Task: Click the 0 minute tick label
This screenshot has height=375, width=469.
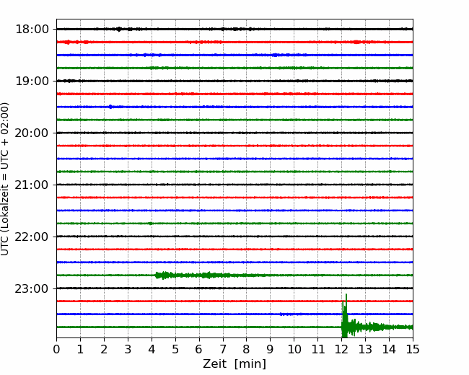Action: click(56, 349)
